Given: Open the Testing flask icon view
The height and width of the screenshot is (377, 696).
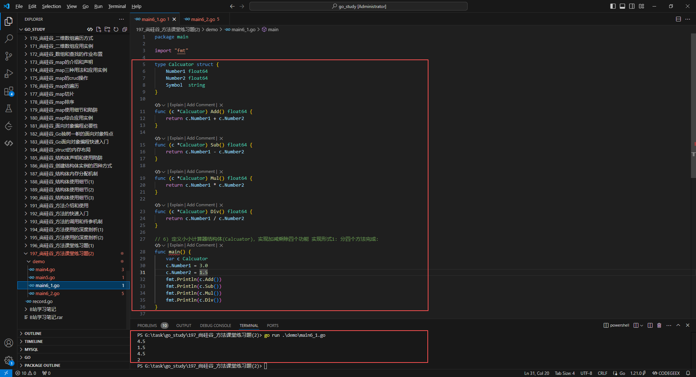Looking at the screenshot, I should tap(9, 108).
